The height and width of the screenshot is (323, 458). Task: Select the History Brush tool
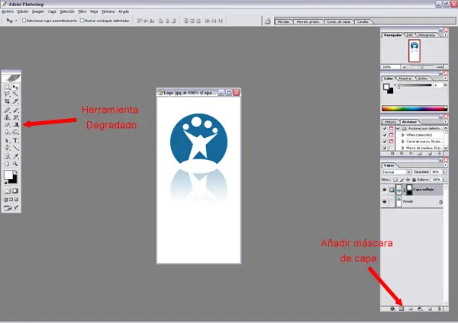(15, 117)
